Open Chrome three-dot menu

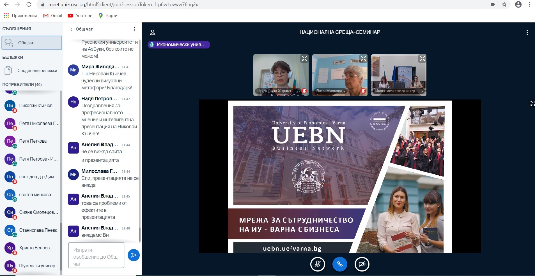pos(529,4)
